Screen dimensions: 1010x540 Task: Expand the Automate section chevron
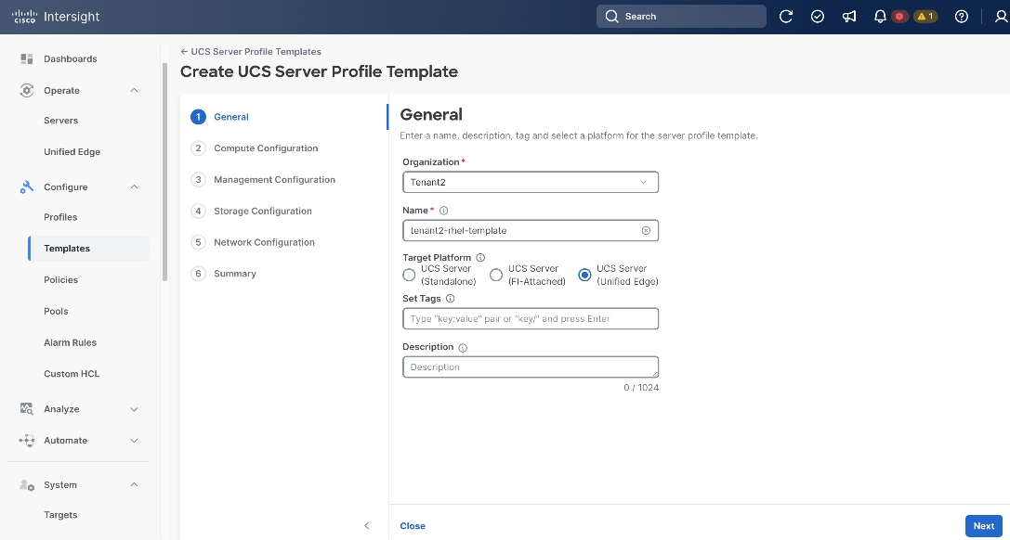pyautogui.click(x=134, y=441)
